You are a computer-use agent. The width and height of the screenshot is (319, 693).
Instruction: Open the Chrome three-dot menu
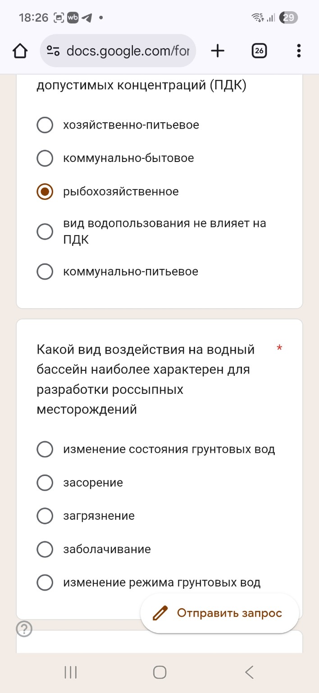[298, 51]
